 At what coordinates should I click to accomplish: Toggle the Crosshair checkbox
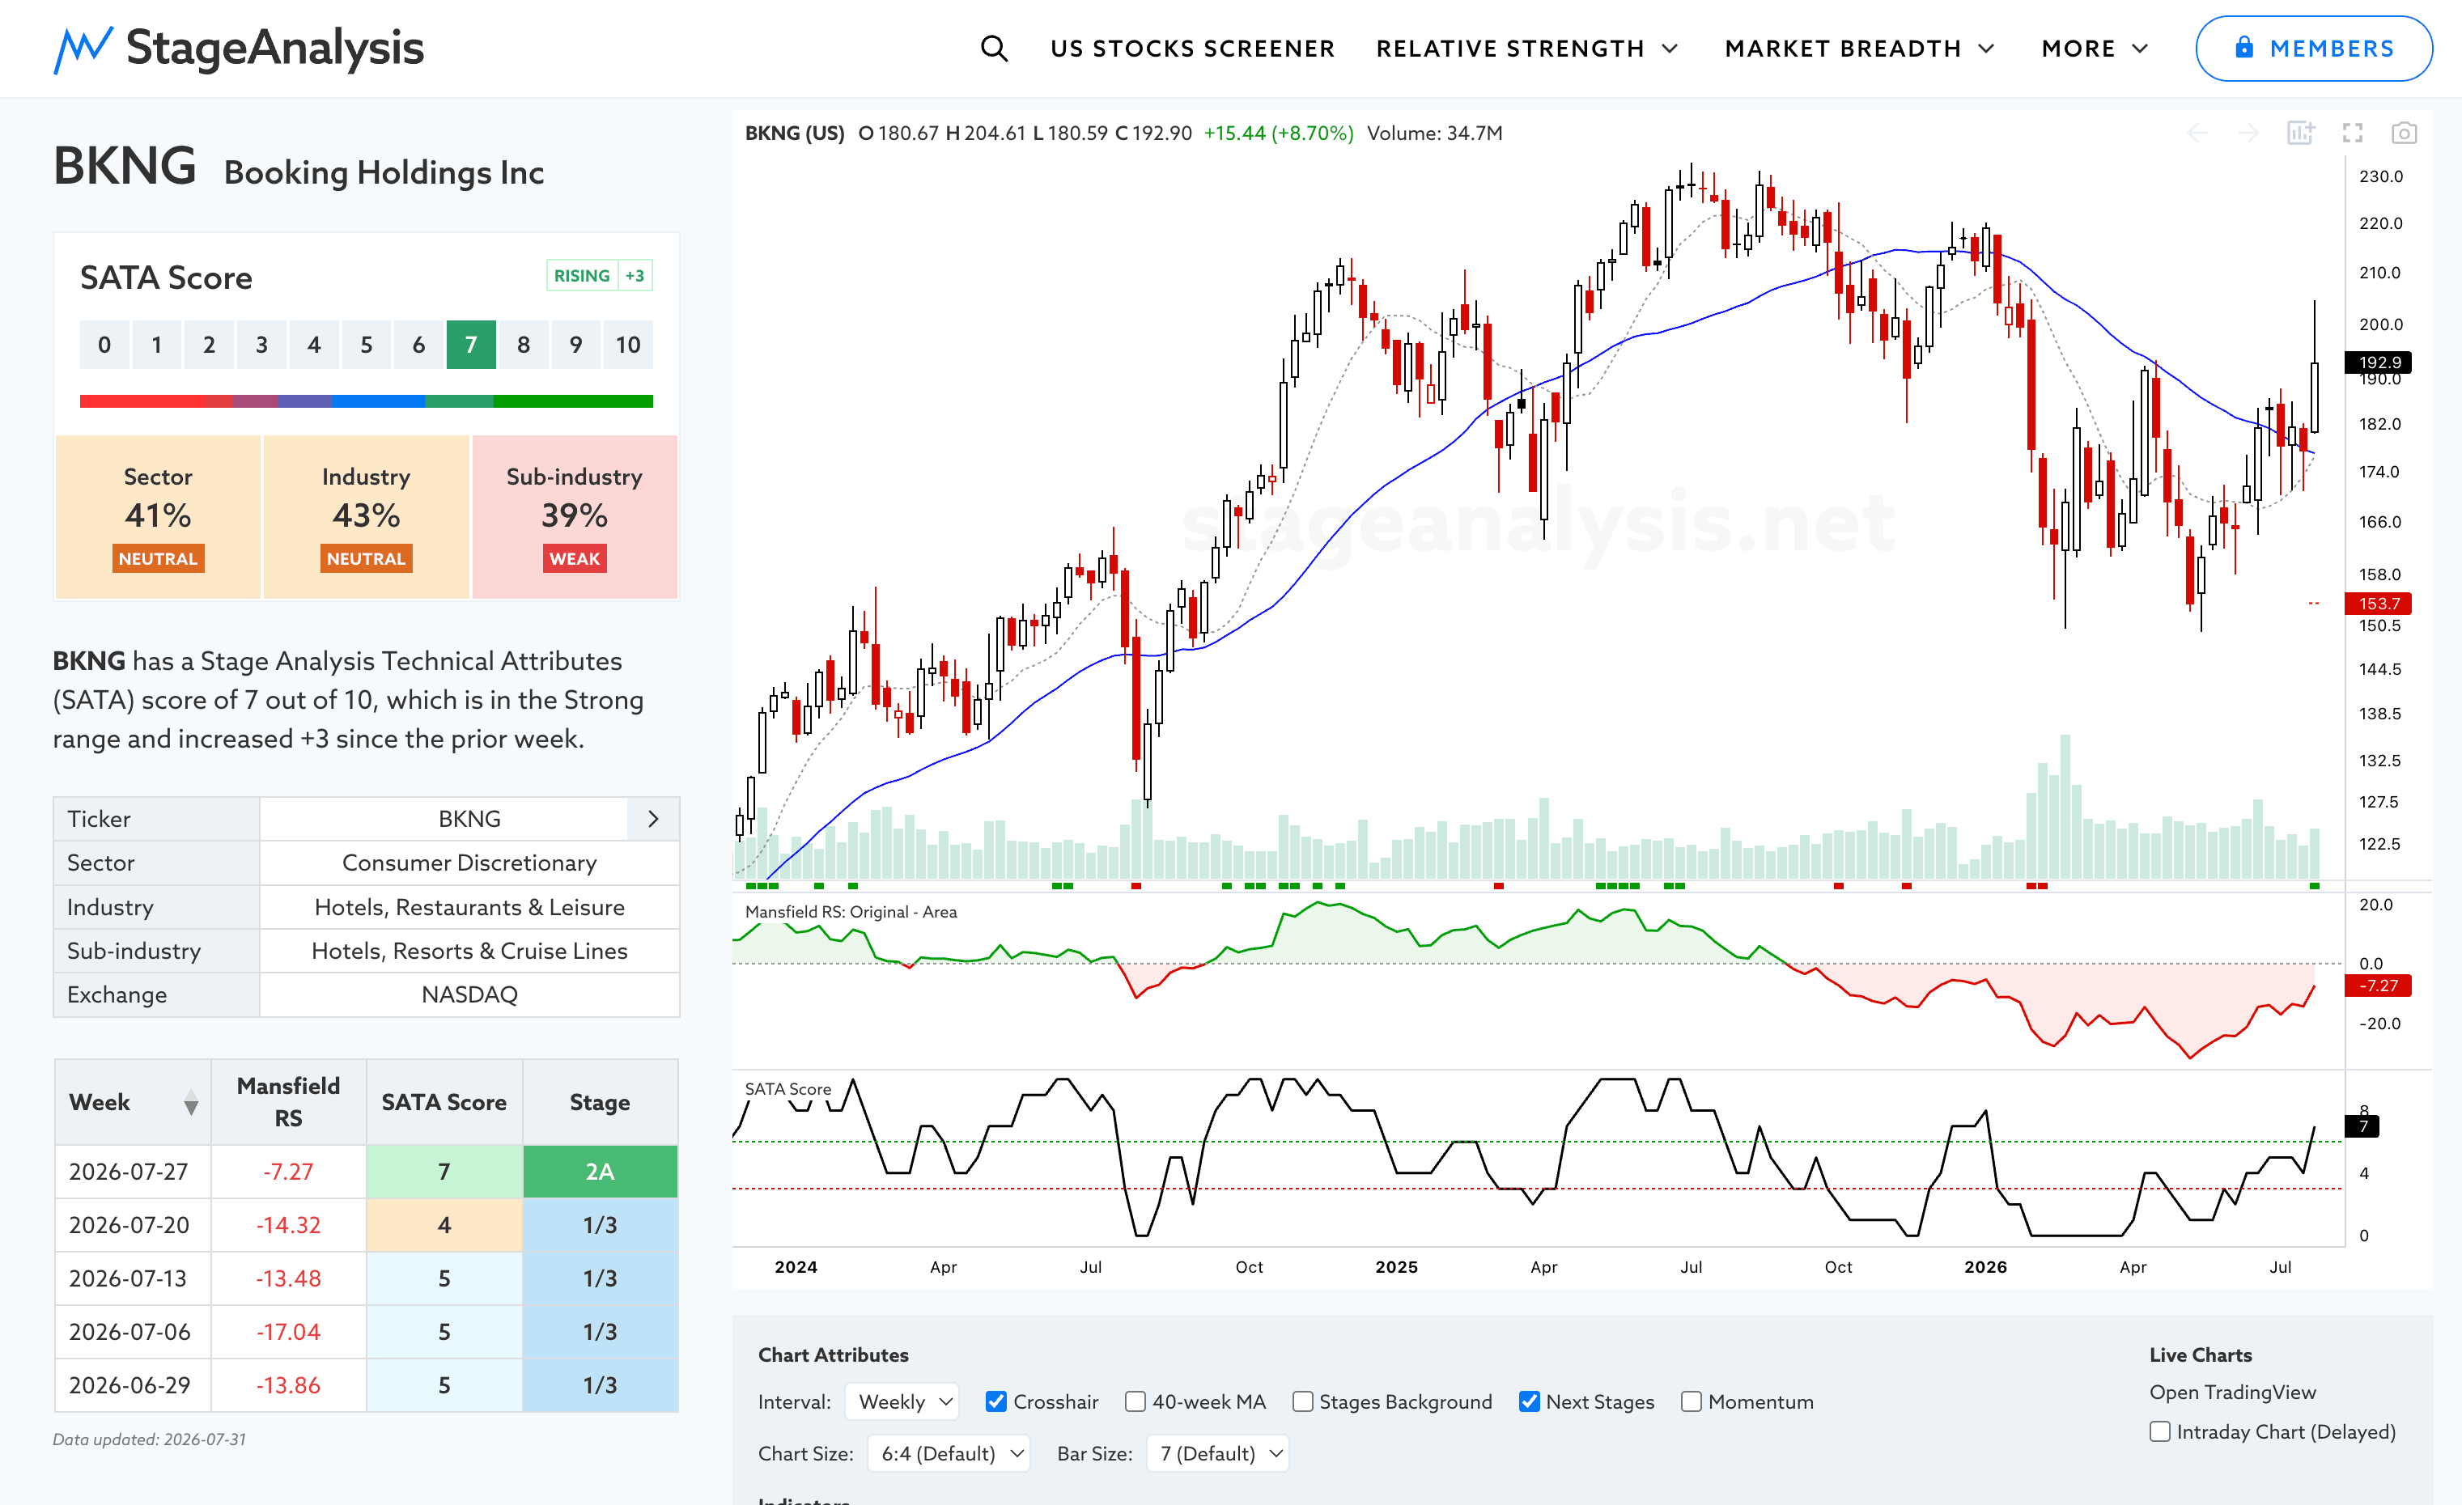click(996, 1401)
